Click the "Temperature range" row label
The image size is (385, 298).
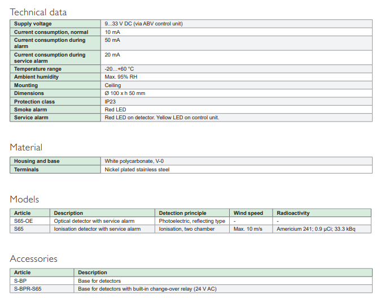[37, 69]
